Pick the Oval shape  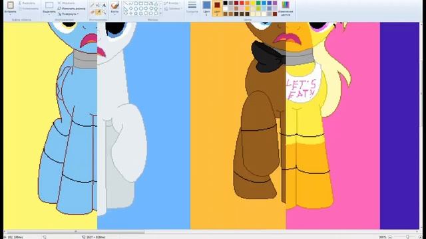tap(136, 3)
